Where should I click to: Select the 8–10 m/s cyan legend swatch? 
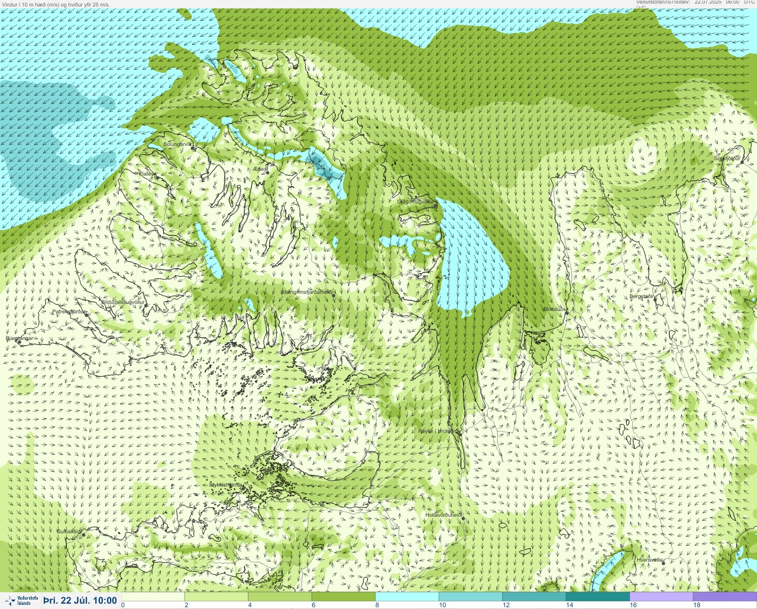pos(407,597)
